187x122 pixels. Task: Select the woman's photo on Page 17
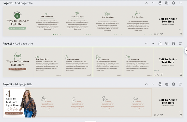click(x=28, y=104)
